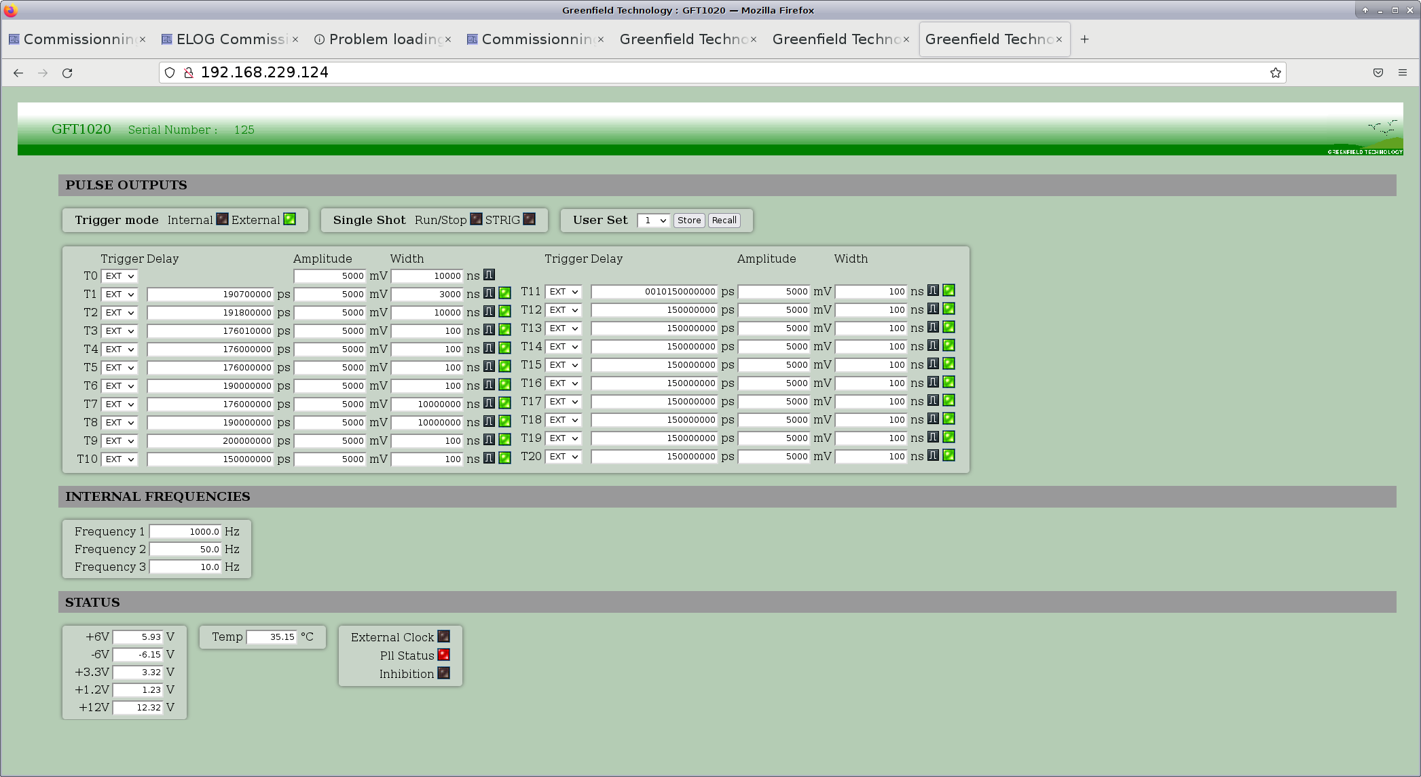The image size is (1421, 777).
Task: Click the T20 pulse shape icon
Action: coord(933,455)
